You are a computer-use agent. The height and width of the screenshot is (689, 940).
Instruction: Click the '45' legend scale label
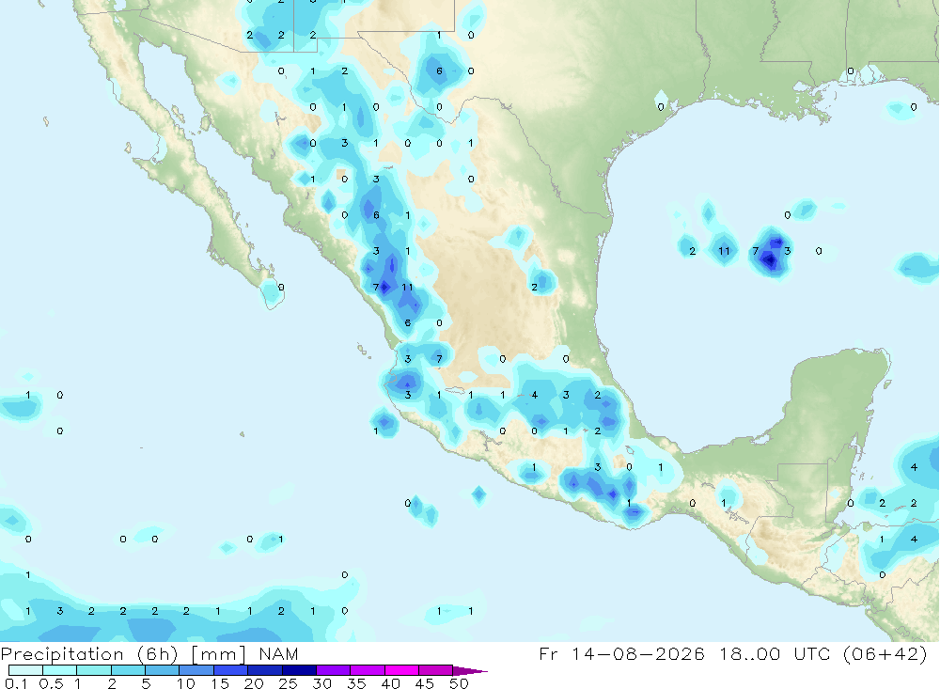(x=425, y=683)
